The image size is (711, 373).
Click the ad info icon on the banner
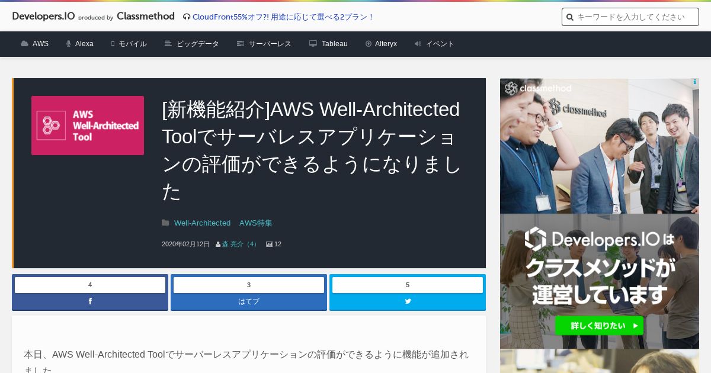[x=694, y=82]
